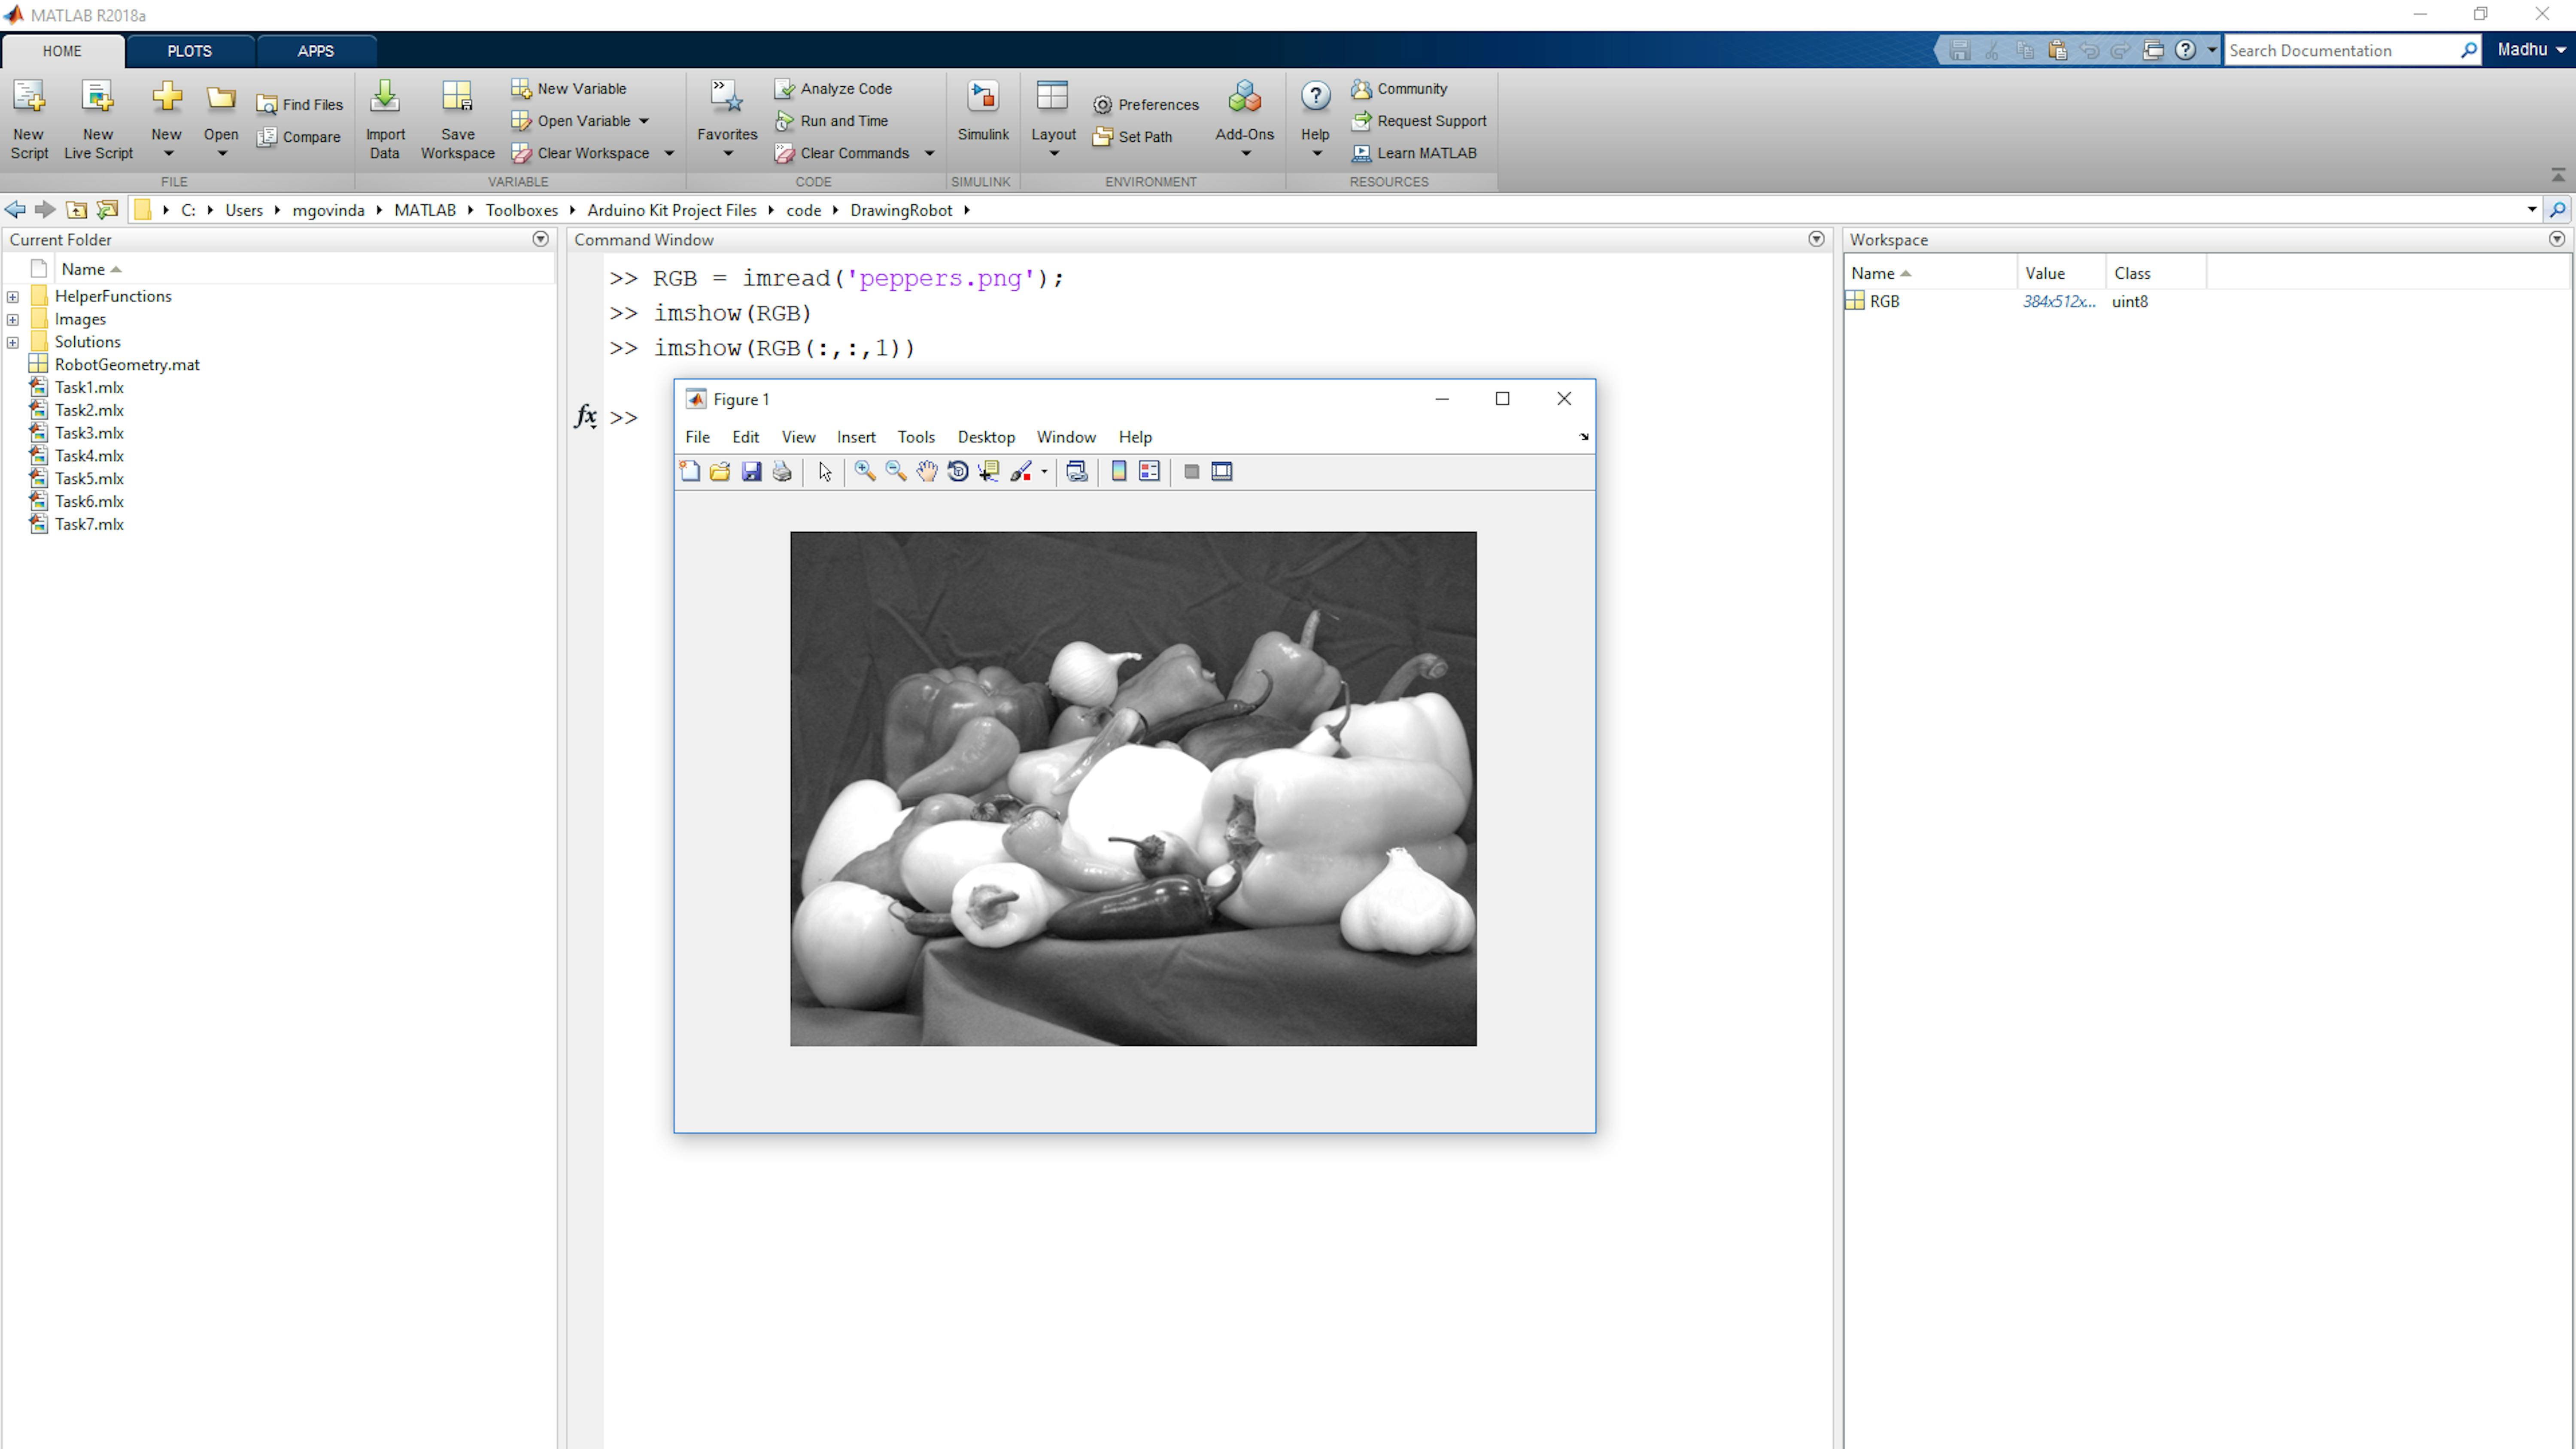
Task: Toggle the Edit Plot arrow tool in Figure 1
Action: (x=825, y=472)
